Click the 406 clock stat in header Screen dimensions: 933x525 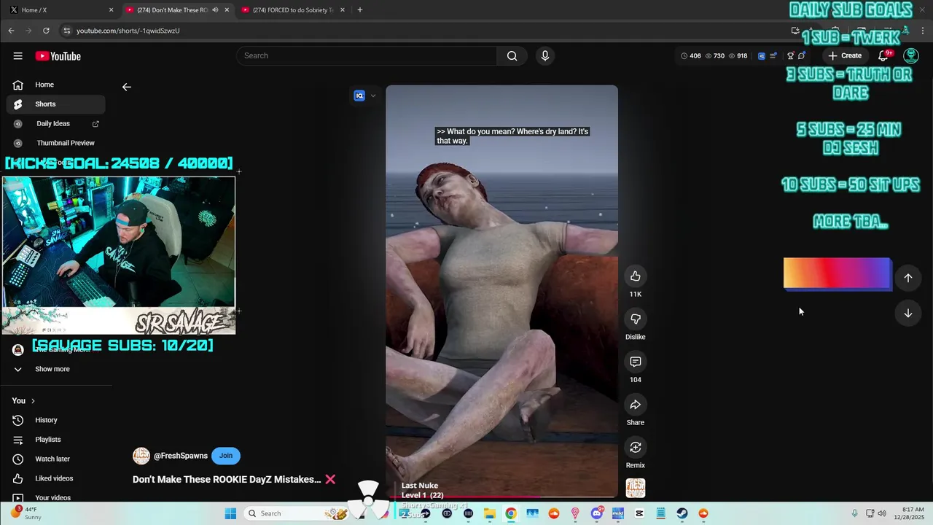(691, 56)
